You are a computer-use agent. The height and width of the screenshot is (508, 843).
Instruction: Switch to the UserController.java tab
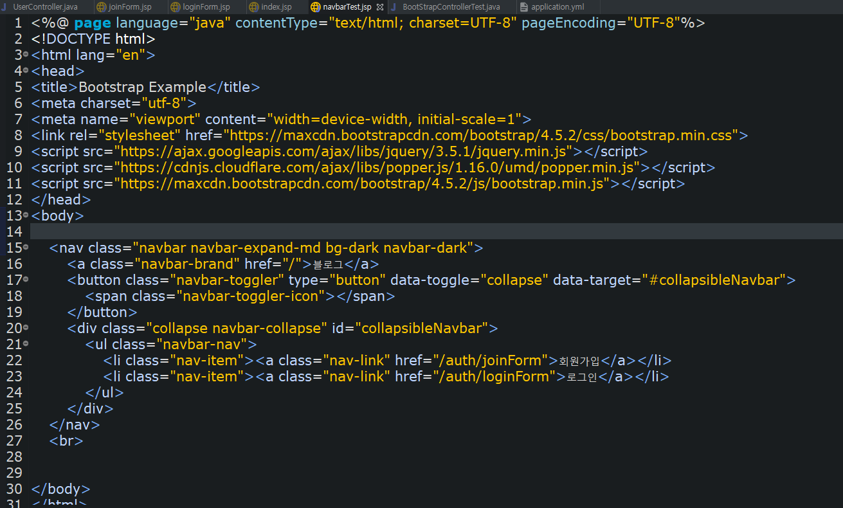tap(45, 7)
